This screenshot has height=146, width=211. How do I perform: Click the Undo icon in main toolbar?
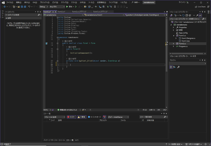tap(29, 7)
